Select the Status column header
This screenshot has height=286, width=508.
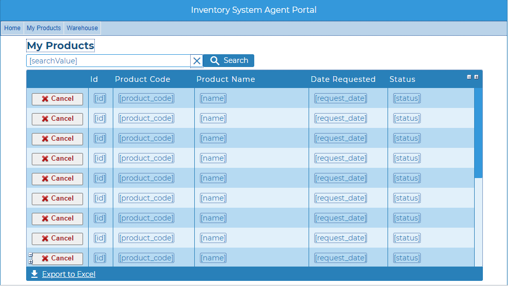402,79
